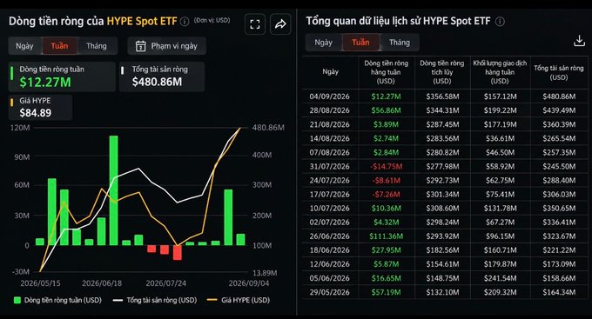Click the tallest green bar on chart
Screen dimensions: 592x319
(114, 190)
